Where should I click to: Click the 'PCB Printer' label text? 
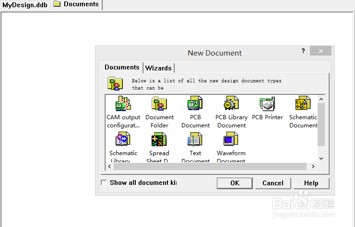(x=267, y=117)
